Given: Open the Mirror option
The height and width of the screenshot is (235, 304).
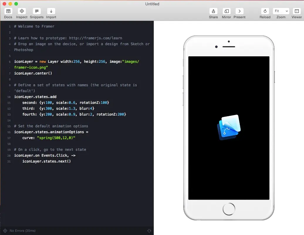Looking at the screenshot, I should [227, 11].
